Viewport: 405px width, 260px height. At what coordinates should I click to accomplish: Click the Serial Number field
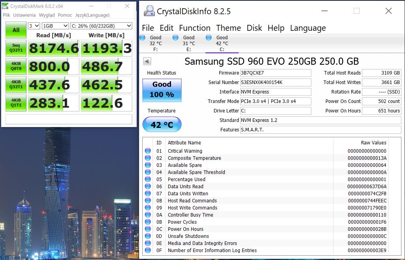tap(275, 82)
